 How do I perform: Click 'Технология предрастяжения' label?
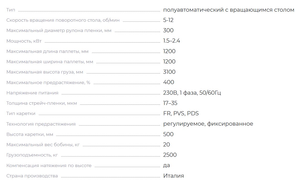[x=41, y=124]
